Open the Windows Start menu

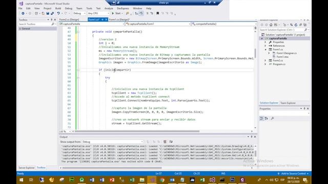pos(22,180)
